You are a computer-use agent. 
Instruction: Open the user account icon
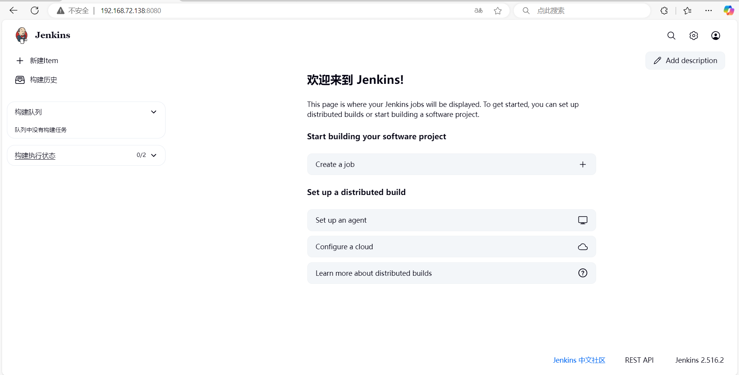tap(716, 36)
